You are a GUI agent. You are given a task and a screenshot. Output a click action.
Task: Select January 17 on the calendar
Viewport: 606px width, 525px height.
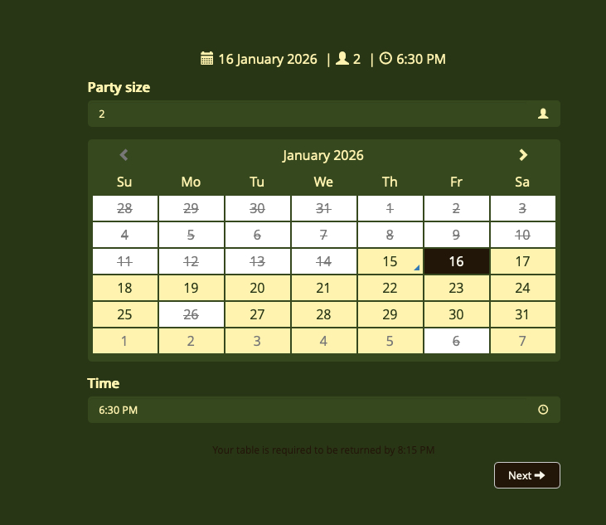click(x=522, y=261)
